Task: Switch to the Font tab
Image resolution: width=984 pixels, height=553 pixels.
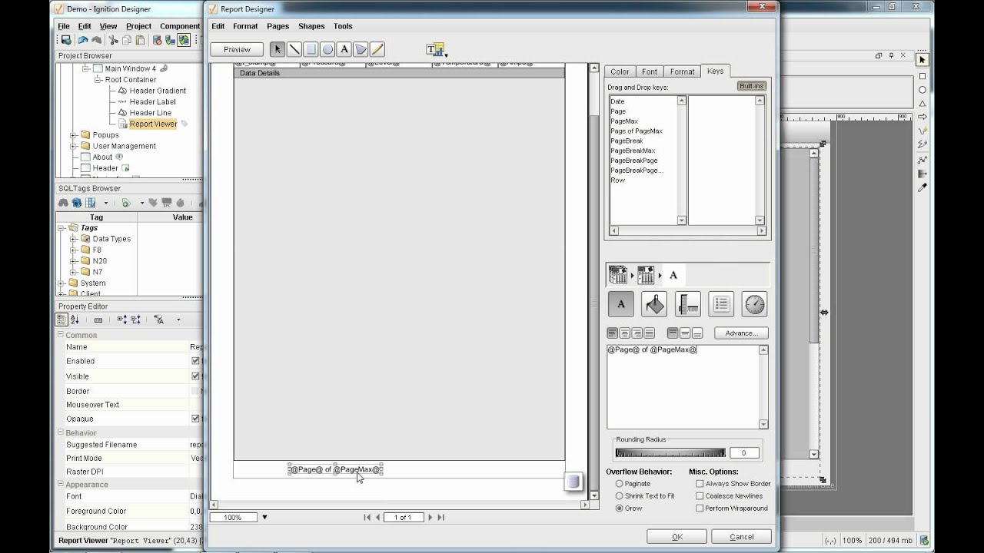Action: click(650, 71)
